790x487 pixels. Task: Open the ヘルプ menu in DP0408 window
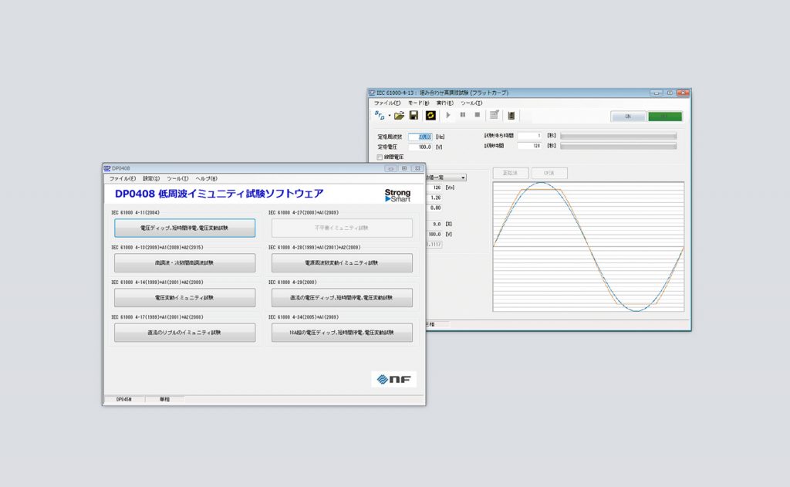[206, 178]
